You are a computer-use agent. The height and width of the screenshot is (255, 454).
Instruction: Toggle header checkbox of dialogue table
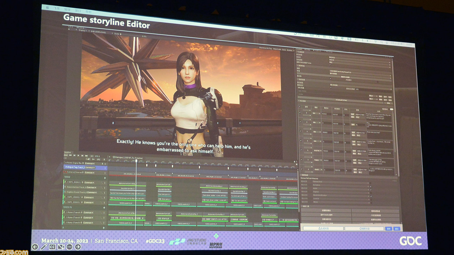pos(300,106)
